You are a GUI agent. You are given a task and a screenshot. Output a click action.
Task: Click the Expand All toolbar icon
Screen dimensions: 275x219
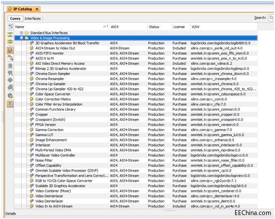(10, 42)
